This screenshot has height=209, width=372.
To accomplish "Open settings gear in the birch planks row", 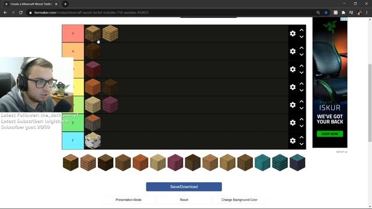I will (x=293, y=105).
